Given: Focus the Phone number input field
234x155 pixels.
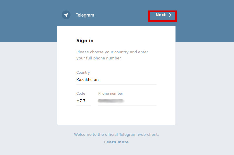Looking at the screenshot, I should pos(127,101).
